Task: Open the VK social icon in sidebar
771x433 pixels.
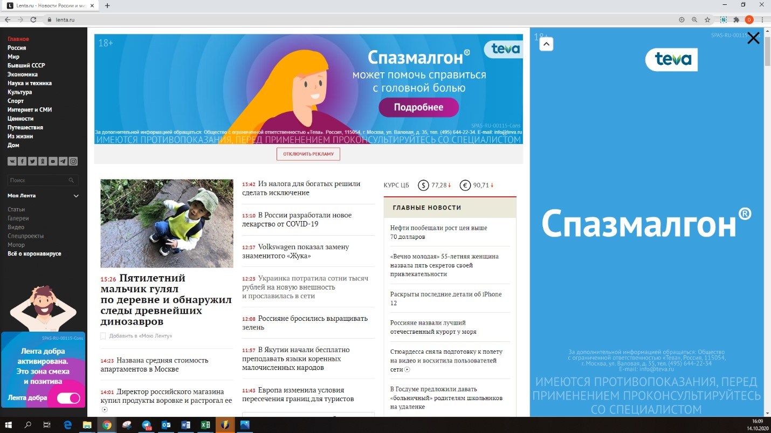Action: (12, 161)
